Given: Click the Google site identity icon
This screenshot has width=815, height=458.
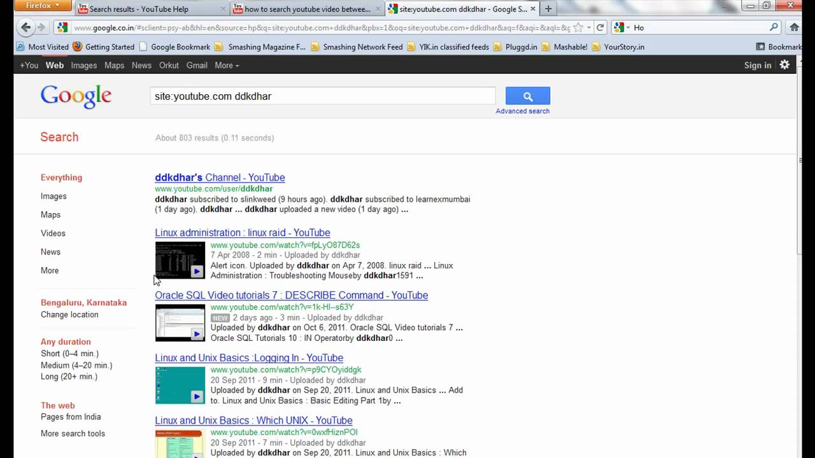Looking at the screenshot, I should 62,27.
